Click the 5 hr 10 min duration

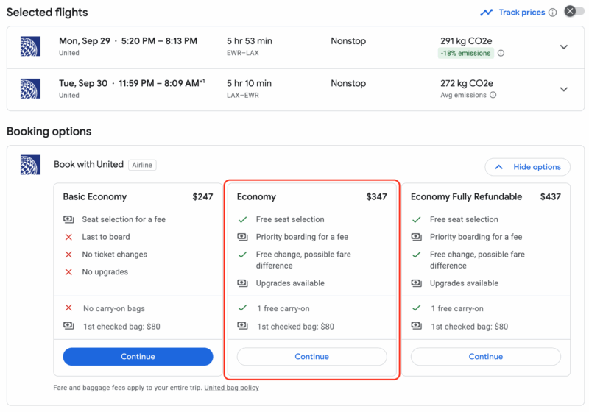(x=249, y=83)
